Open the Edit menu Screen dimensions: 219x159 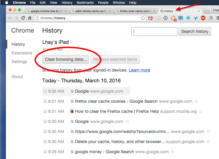click(43, 3)
